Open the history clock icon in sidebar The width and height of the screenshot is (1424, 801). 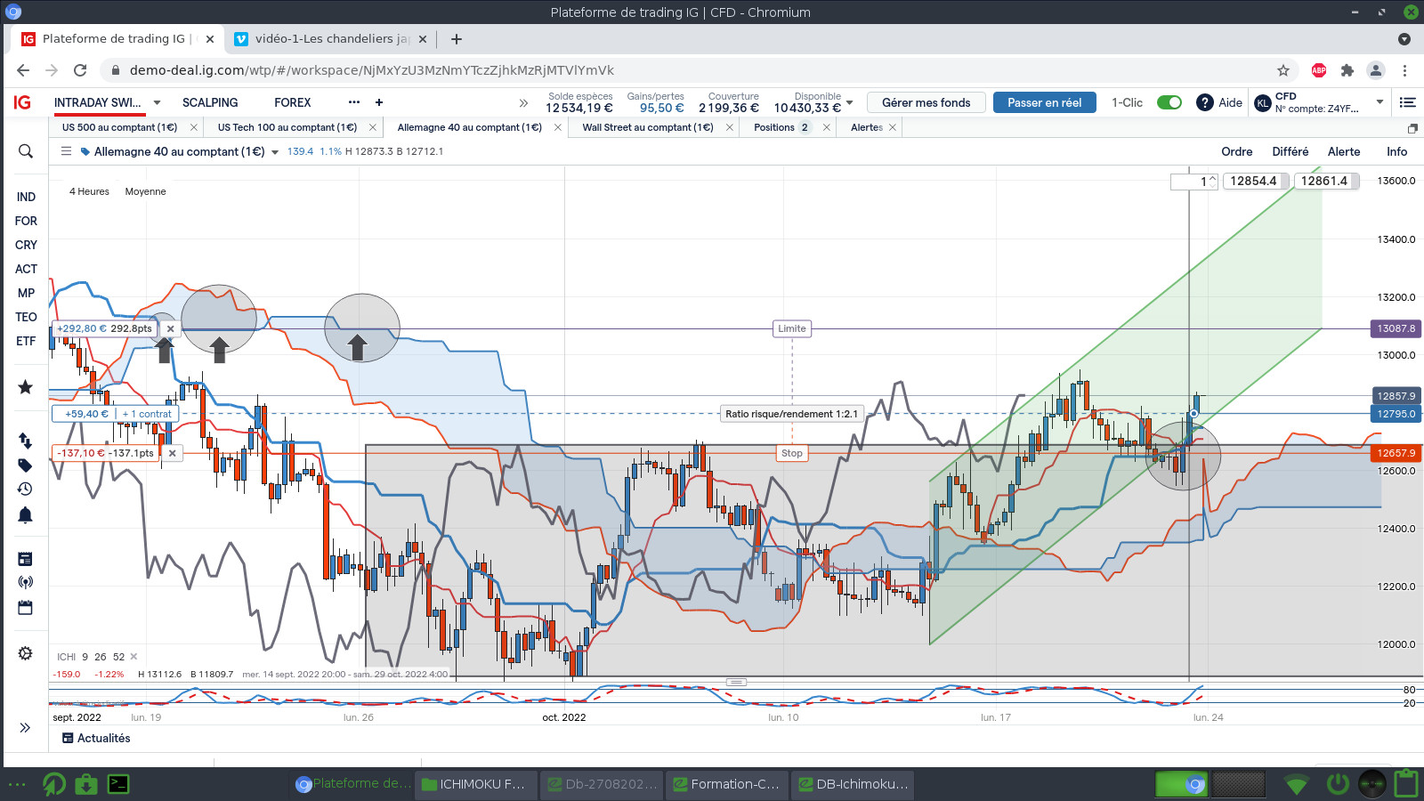(x=26, y=489)
